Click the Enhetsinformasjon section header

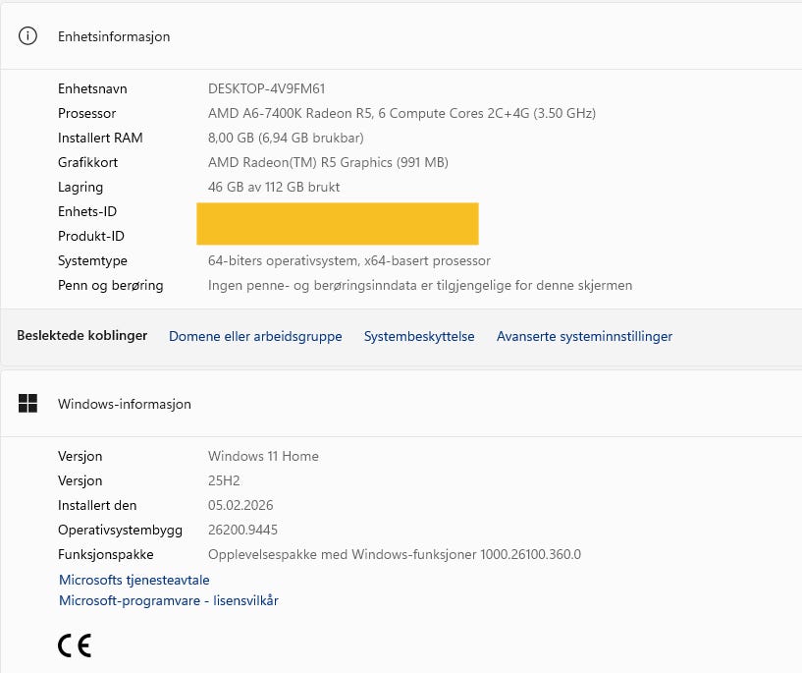[x=114, y=36]
